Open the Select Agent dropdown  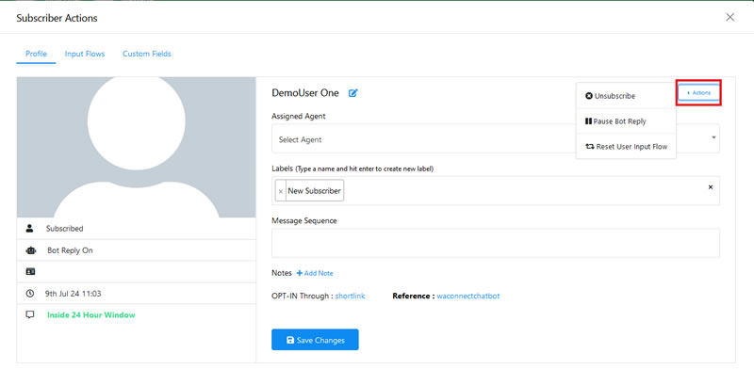496,139
